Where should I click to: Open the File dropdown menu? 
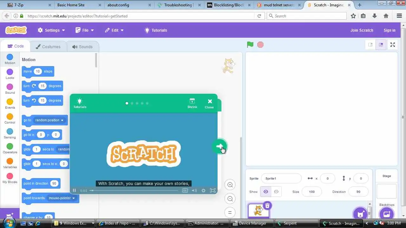click(x=85, y=30)
